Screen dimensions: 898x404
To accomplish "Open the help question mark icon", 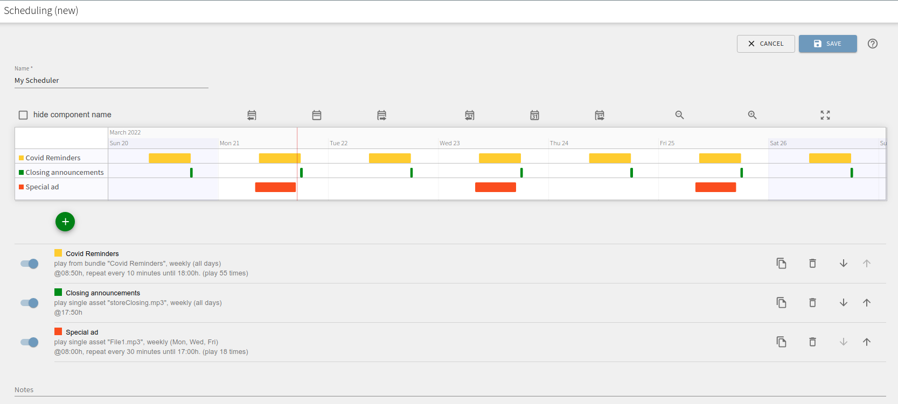I will [872, 44].
